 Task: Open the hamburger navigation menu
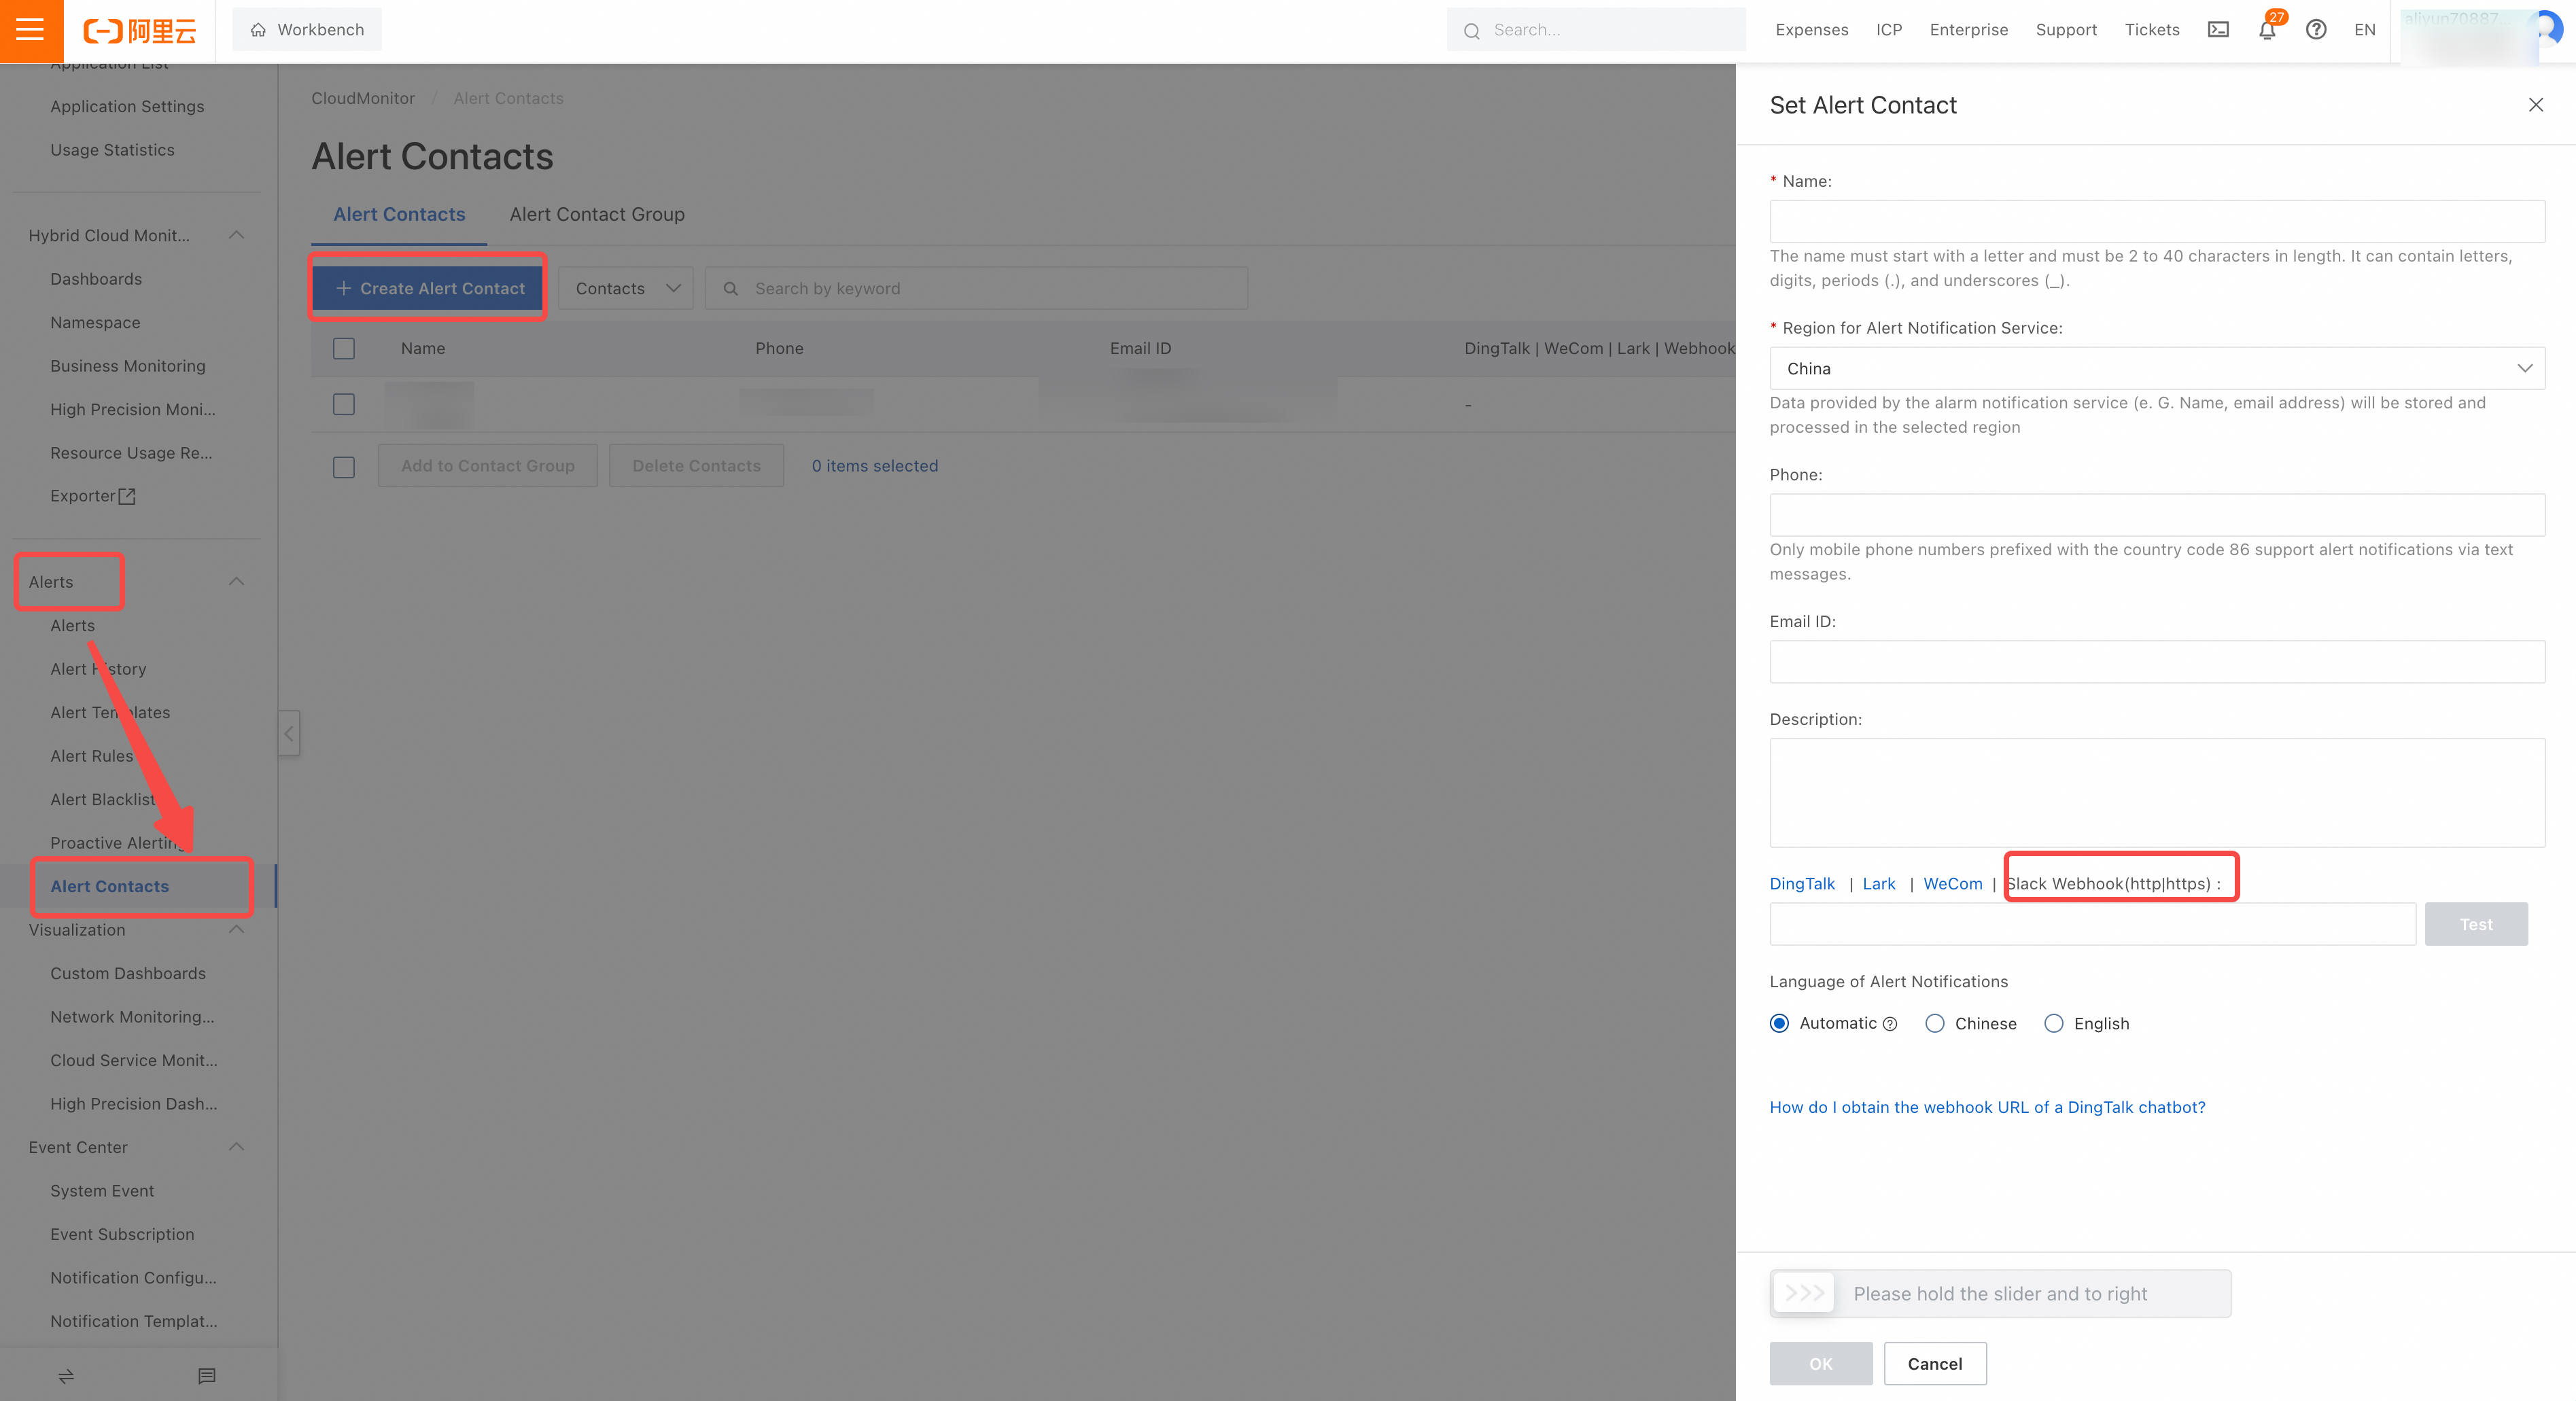point(30,30)
